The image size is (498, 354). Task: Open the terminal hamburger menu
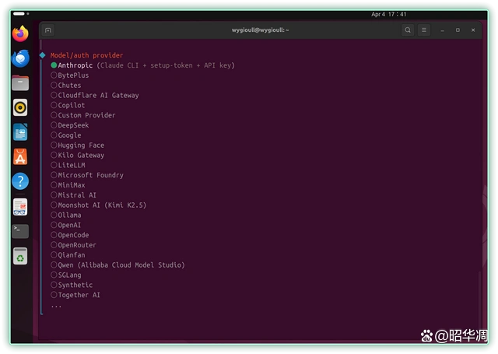[x=424, y=30]
